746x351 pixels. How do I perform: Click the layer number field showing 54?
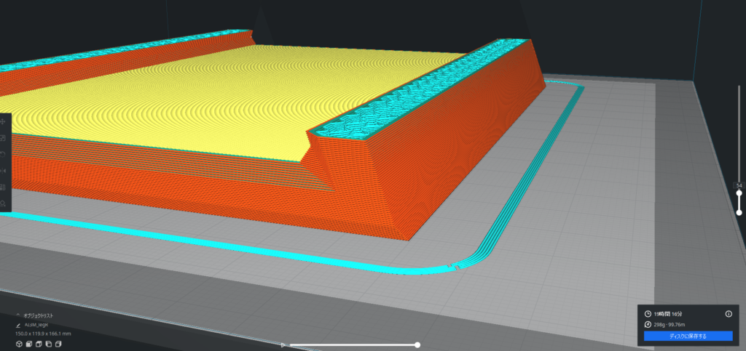739,185
